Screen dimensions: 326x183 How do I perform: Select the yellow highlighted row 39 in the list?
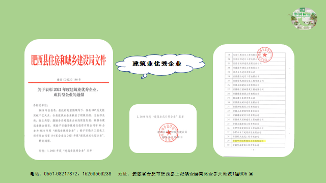point(255,141)
